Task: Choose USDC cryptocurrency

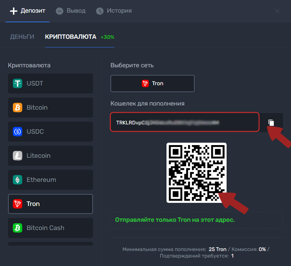Action: click(50, 132)
